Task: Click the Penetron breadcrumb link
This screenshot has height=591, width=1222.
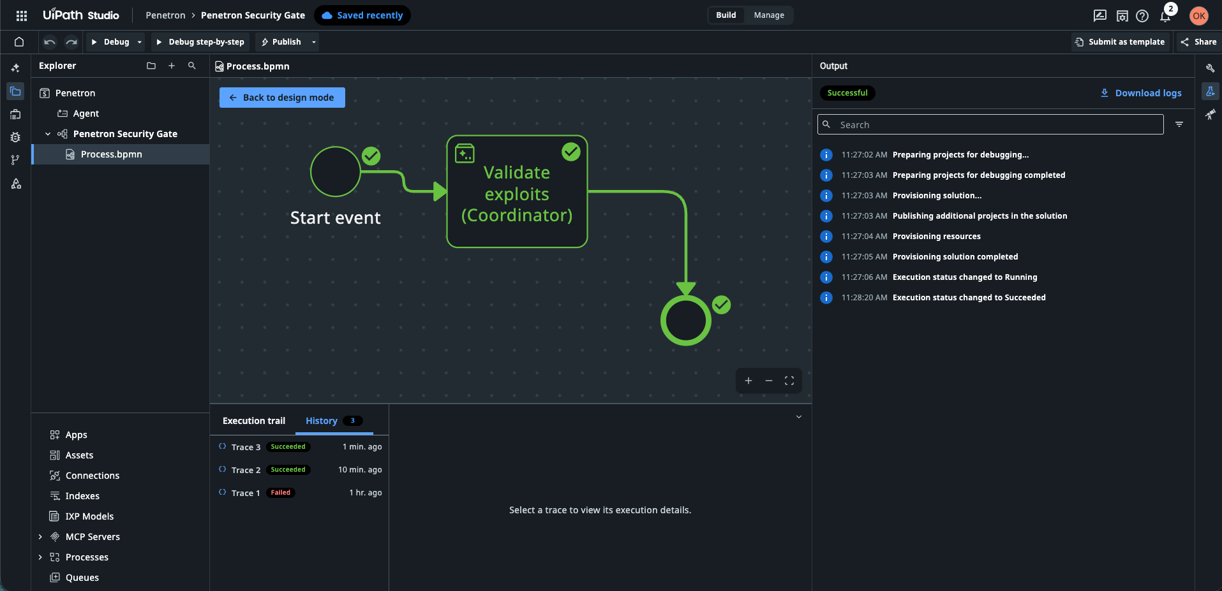Action: [165, 15]
